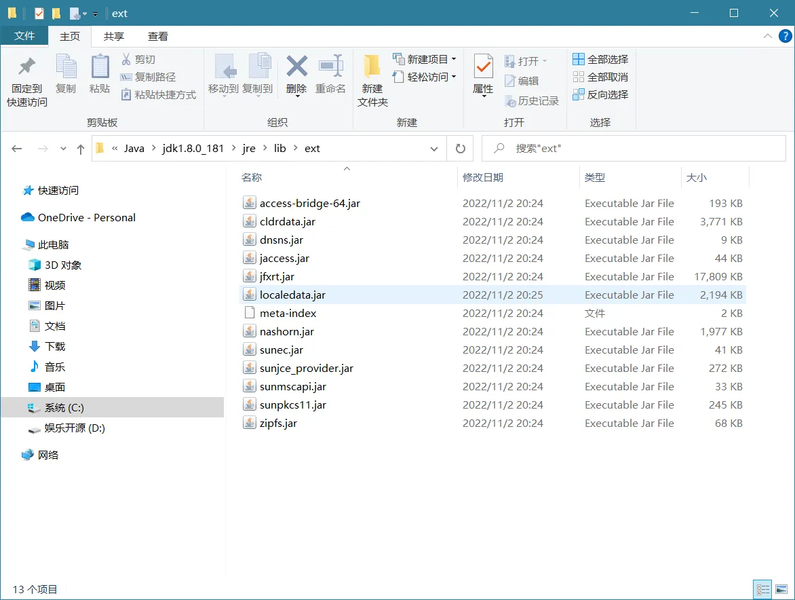The height and width of the screenshot is (600, 795).
Task: Open New Item (新建项目) dropdown
Action: click(x=425, y=59)
